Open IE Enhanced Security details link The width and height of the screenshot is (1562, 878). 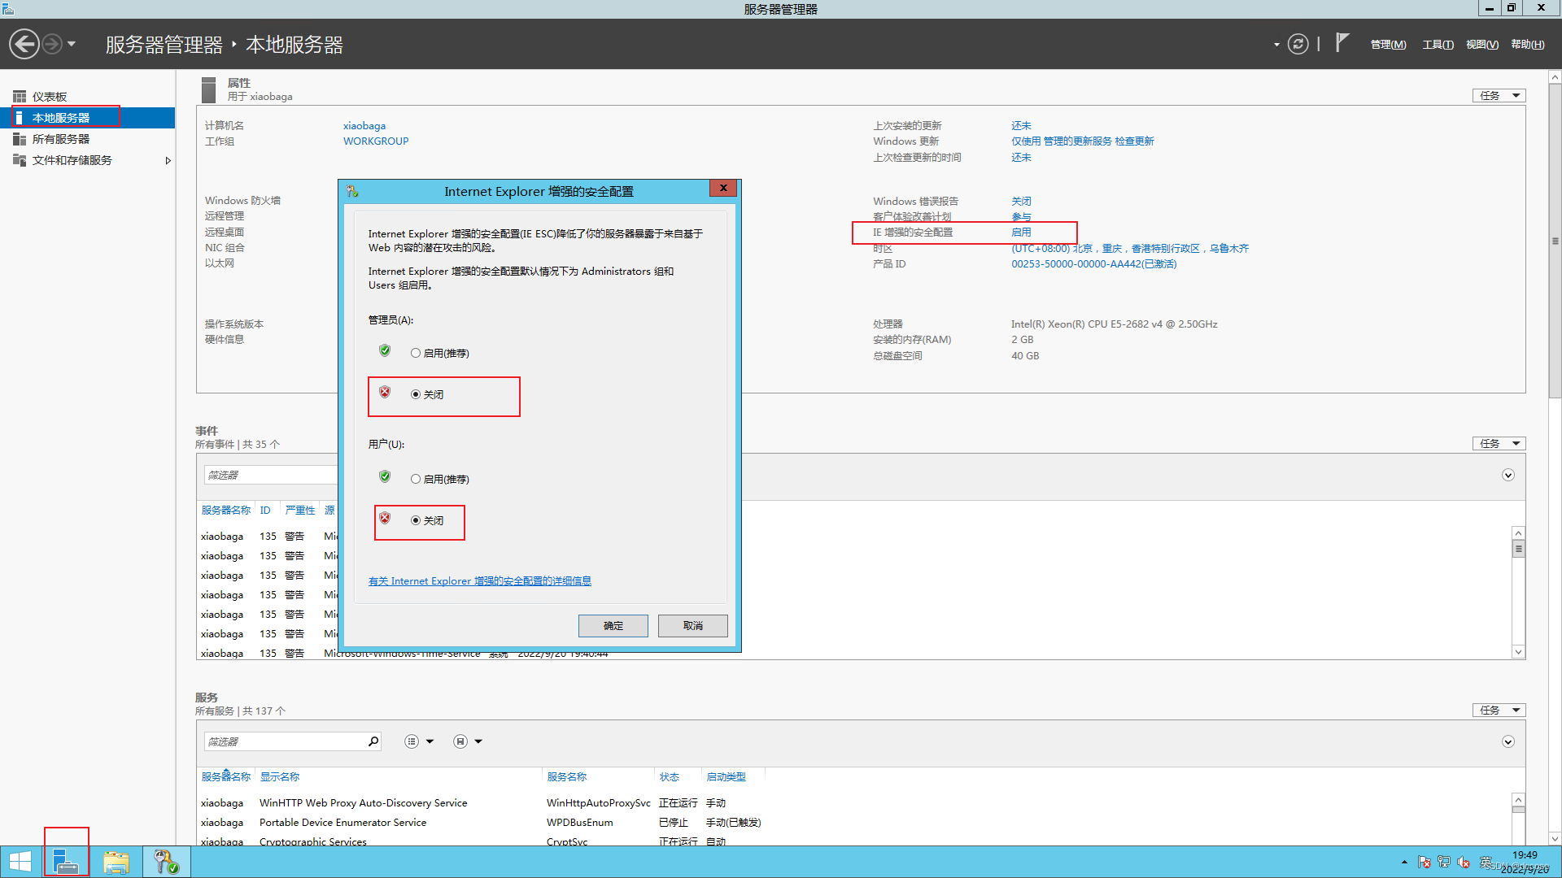point(479,581)
